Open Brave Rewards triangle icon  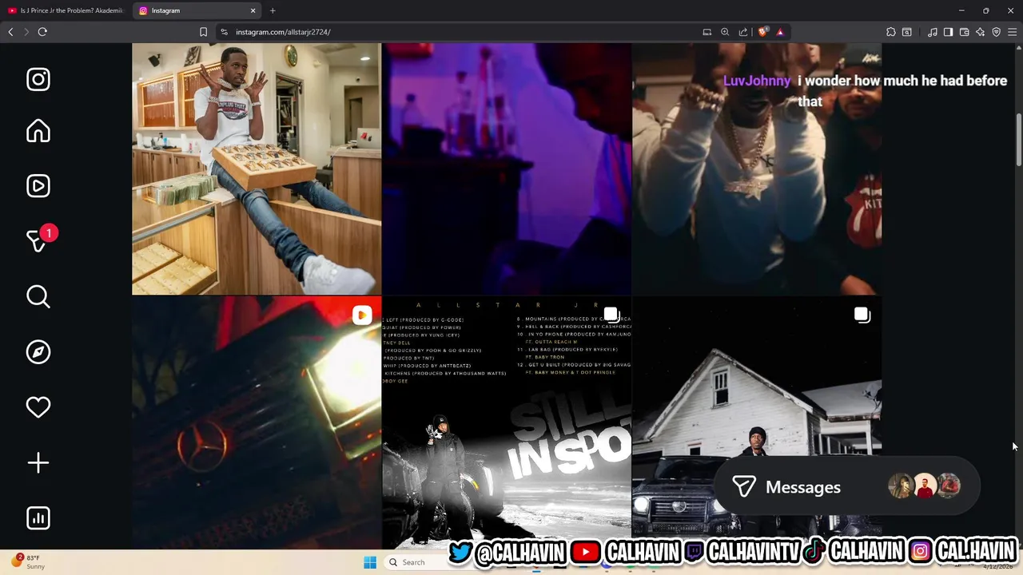pyautogui.click(x=780, y=32)
